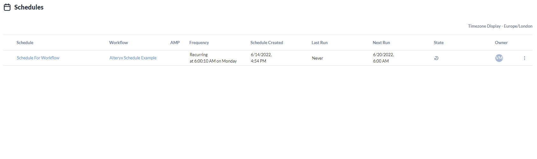Click the Never last run cell
The image size is (537, 159).
(317, 58)
